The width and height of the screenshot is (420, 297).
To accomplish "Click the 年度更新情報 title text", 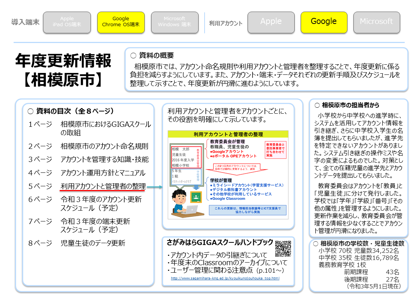I will click(x=63, y=61).
